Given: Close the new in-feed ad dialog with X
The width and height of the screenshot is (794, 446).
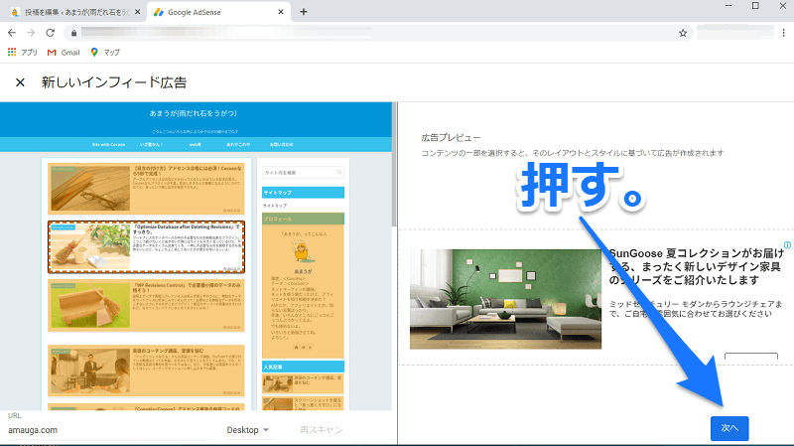Looking at the screenshot, I should click(20, 82).
